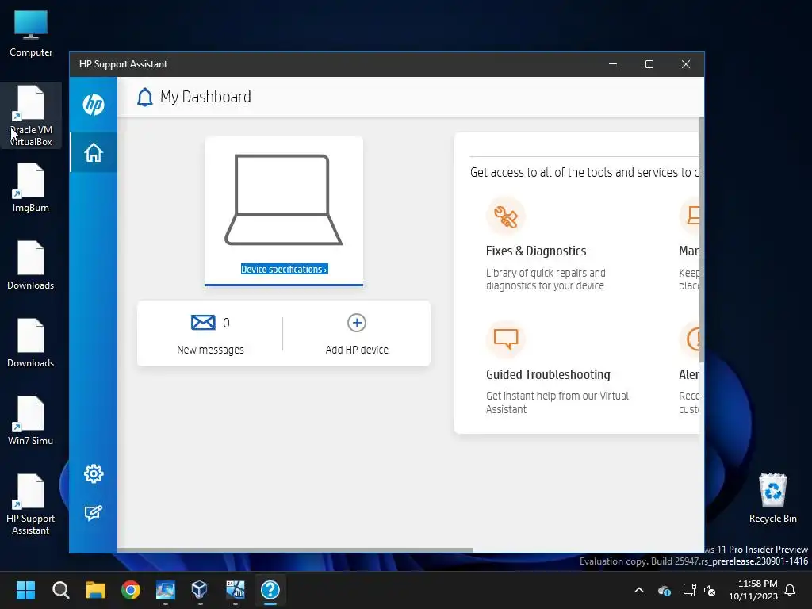Open New messages label
The height and width of the screenshot is (609, 812).
pos(210,350)
